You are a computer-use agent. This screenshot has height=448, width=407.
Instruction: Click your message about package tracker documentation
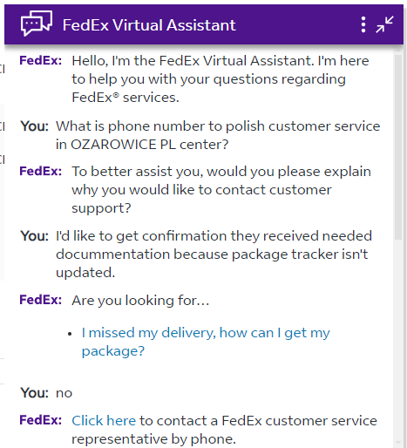[x=214, y=255]
